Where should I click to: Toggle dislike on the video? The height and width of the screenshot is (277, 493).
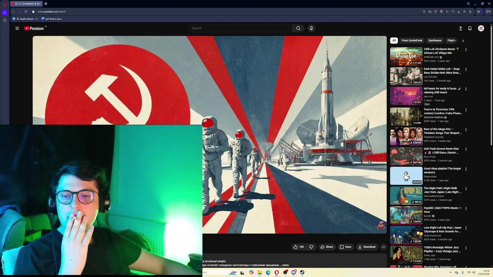(311, 247)
